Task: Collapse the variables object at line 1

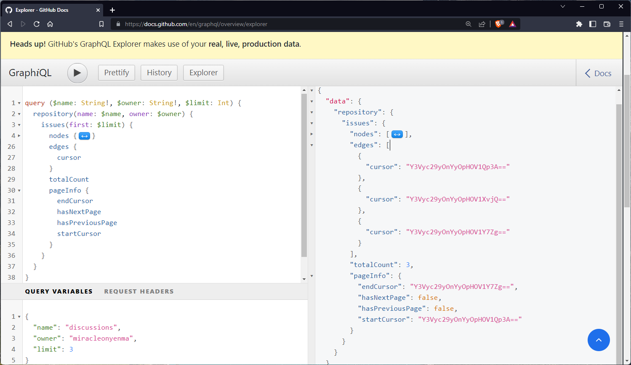Action: pos(19,317)
